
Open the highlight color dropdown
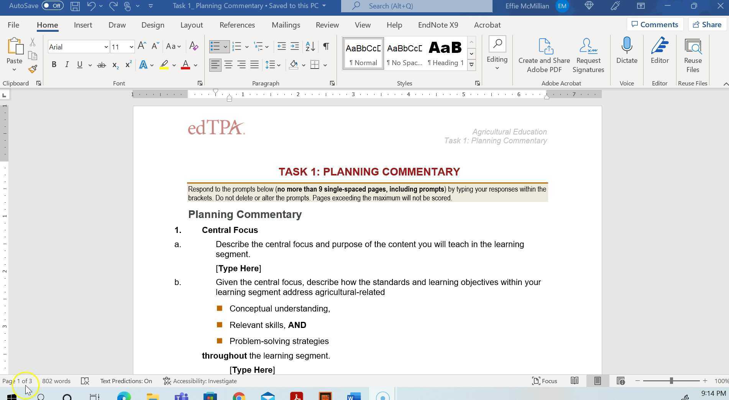(174, 65)
